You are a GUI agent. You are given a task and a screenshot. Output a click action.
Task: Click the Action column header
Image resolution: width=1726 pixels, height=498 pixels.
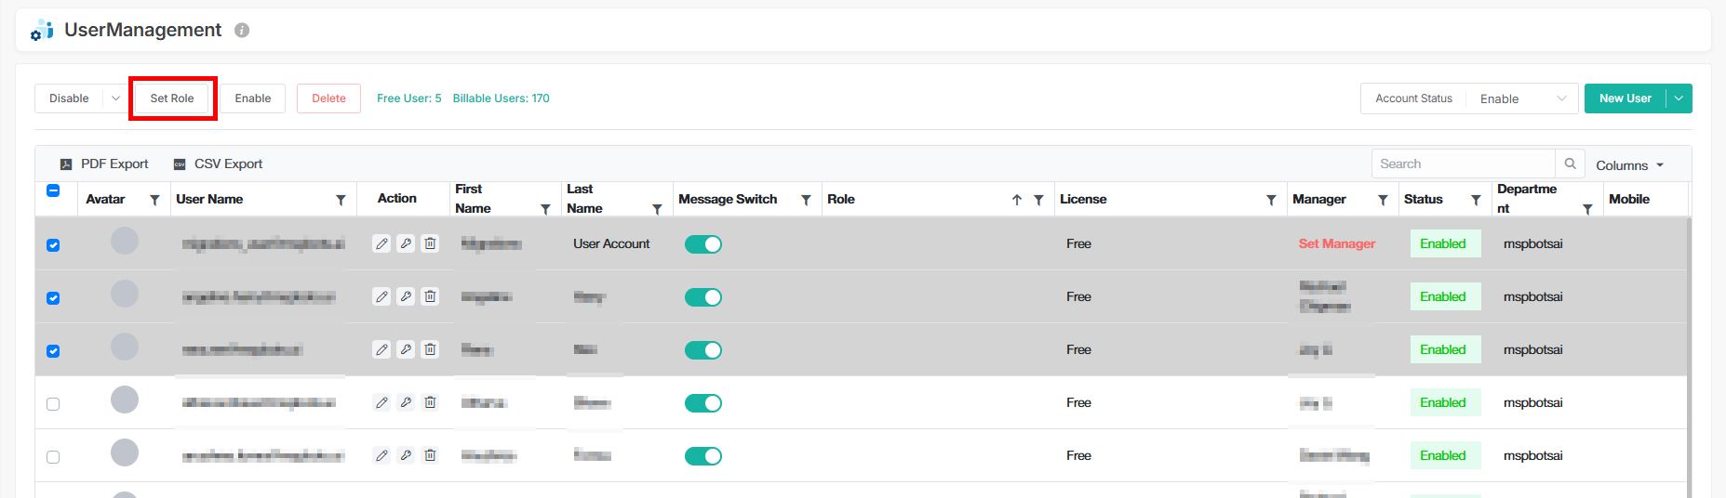pos(397,198)
